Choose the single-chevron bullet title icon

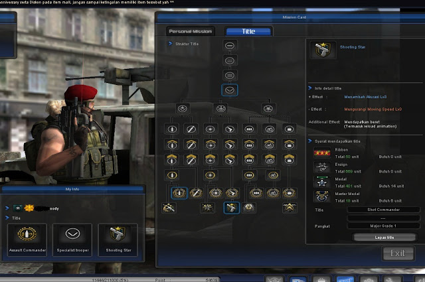(x=172, y=145)
